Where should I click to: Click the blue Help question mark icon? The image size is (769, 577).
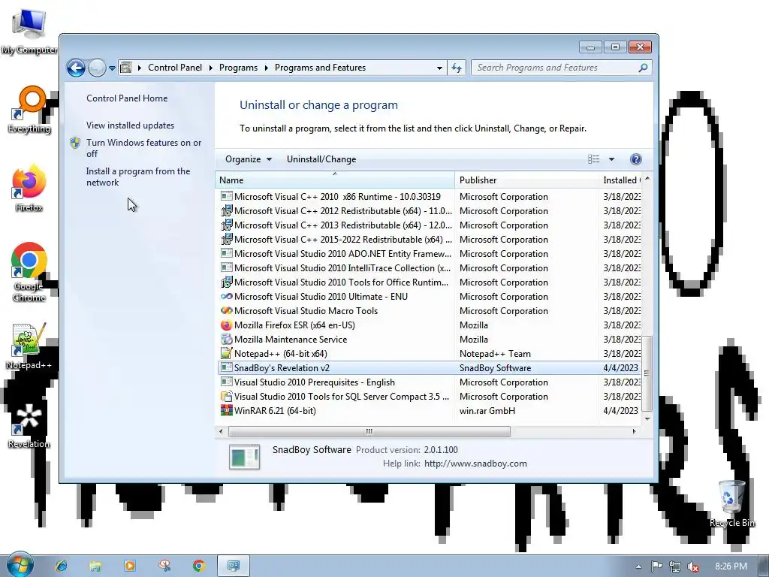coord(635,159)
